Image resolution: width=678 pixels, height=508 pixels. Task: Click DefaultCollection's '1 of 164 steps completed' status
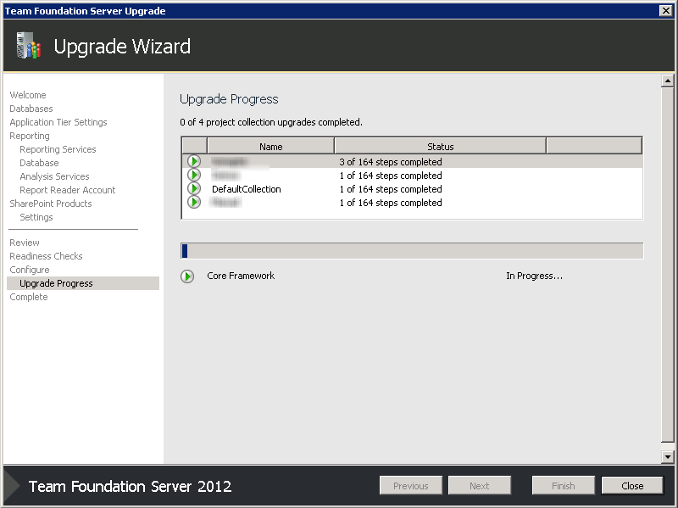[391, 189]
